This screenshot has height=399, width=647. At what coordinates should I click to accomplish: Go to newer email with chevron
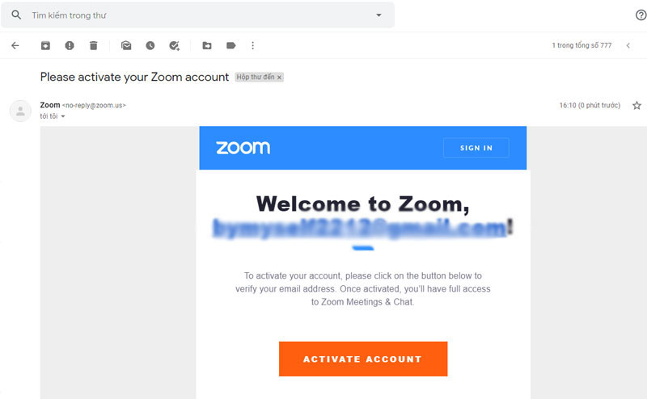tap(628, 46)
